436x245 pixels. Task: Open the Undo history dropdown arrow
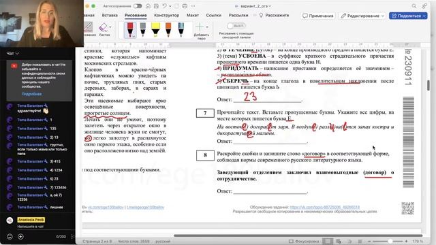(x=170, y=6)
